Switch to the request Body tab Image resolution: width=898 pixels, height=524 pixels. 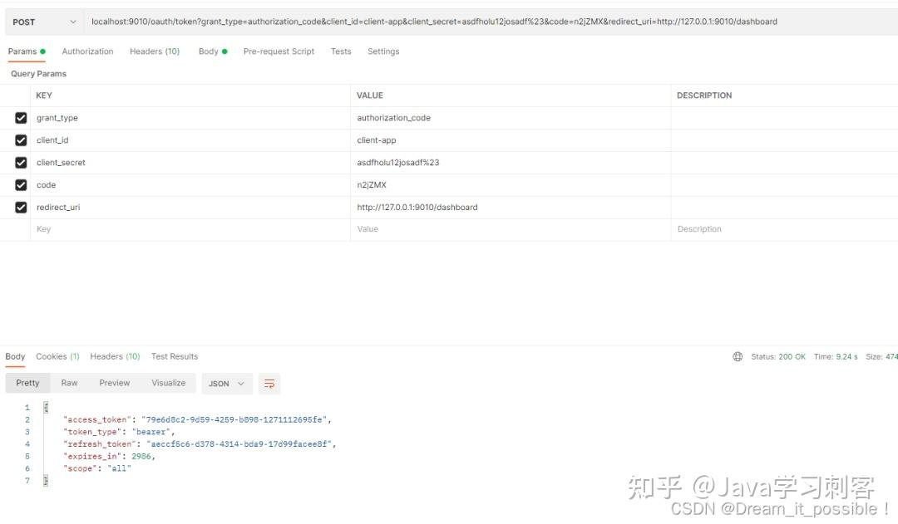209,51
